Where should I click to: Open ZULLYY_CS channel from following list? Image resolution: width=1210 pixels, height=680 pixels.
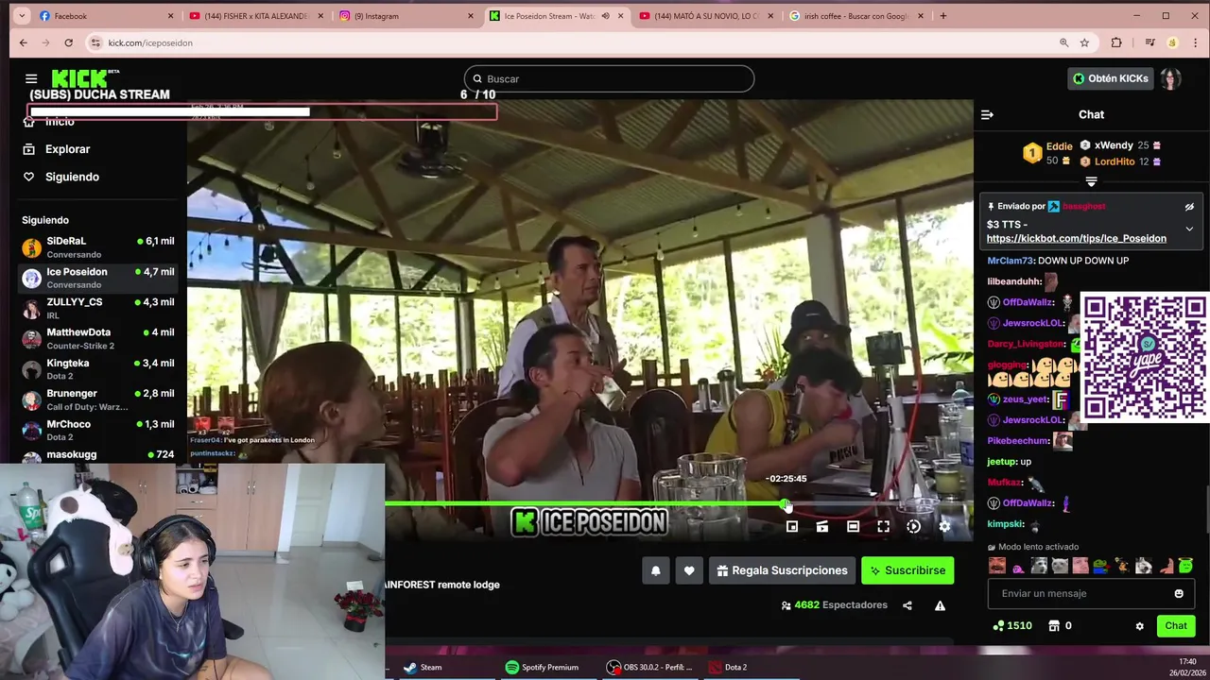point(98,308)
